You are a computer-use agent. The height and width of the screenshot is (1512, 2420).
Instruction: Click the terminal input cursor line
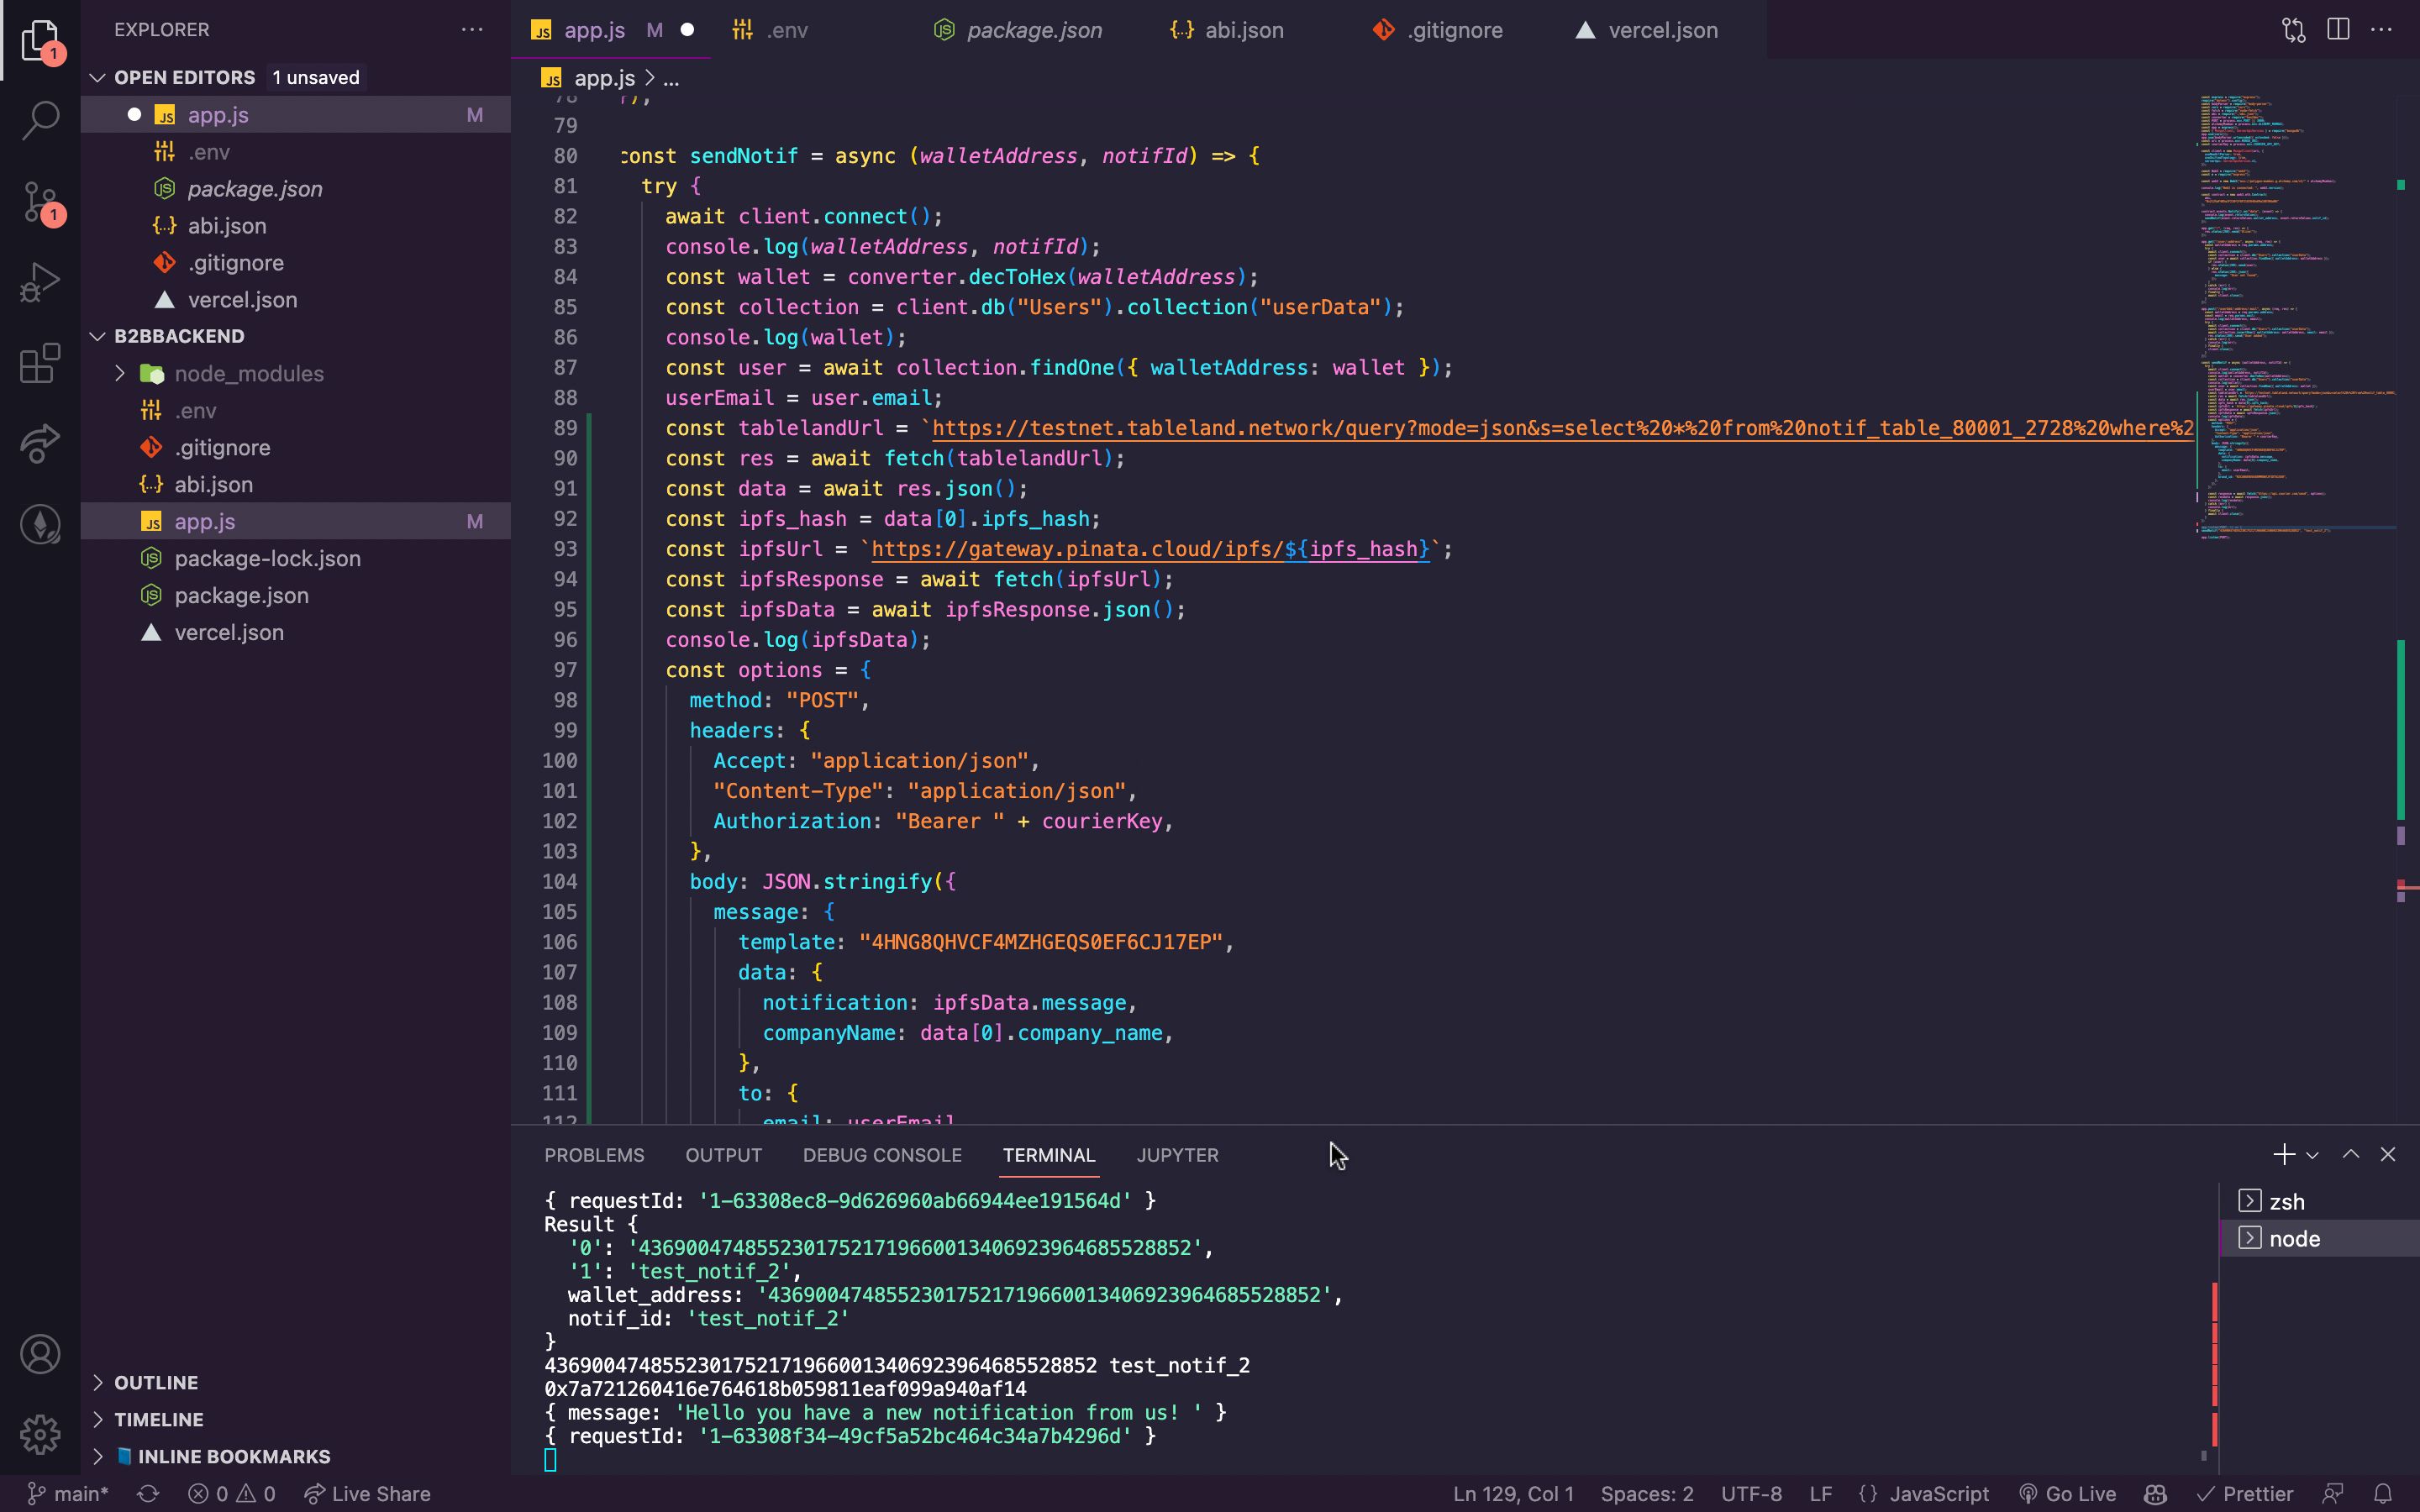click(x=550, y=1460)
